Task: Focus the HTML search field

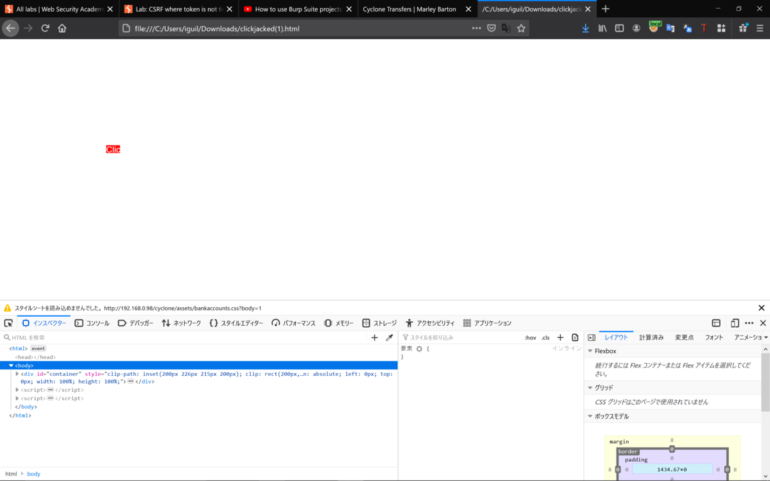Action: pos(186,337)
